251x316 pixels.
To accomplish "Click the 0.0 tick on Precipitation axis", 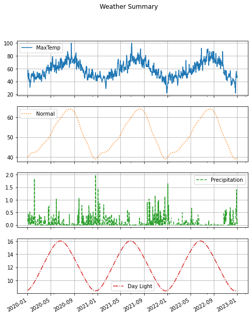I will pos(9,225).
